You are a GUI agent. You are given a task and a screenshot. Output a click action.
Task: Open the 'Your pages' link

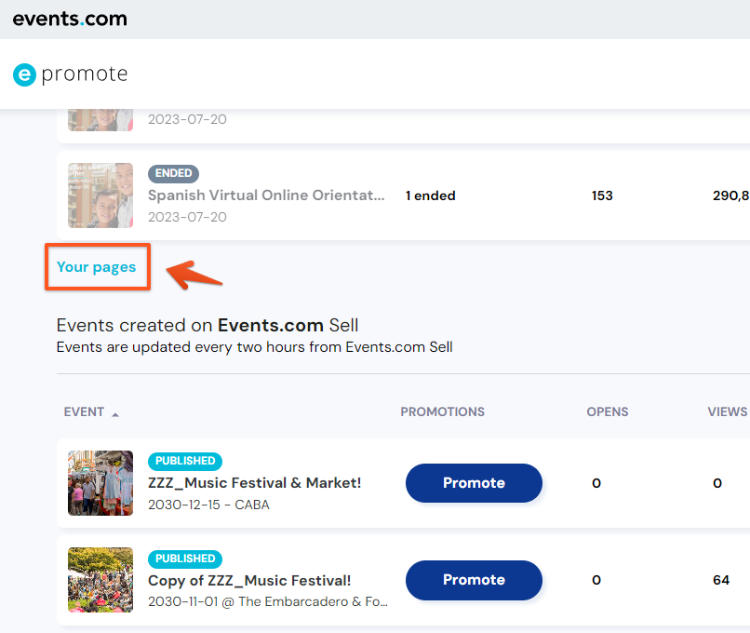(96, 266)
